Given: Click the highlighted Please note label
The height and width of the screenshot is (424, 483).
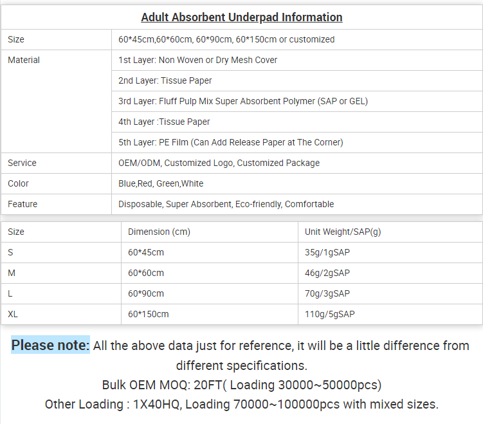Looking at the screenshot, I should (50, 346).
